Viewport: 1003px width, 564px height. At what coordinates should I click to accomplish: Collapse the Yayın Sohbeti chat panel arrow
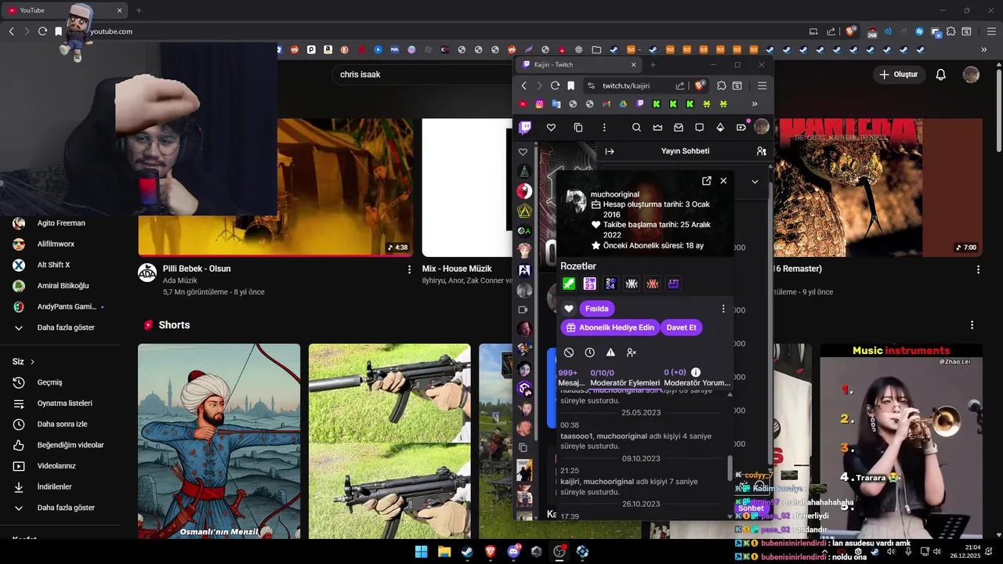pyautogui.click(x=610, y=151)
